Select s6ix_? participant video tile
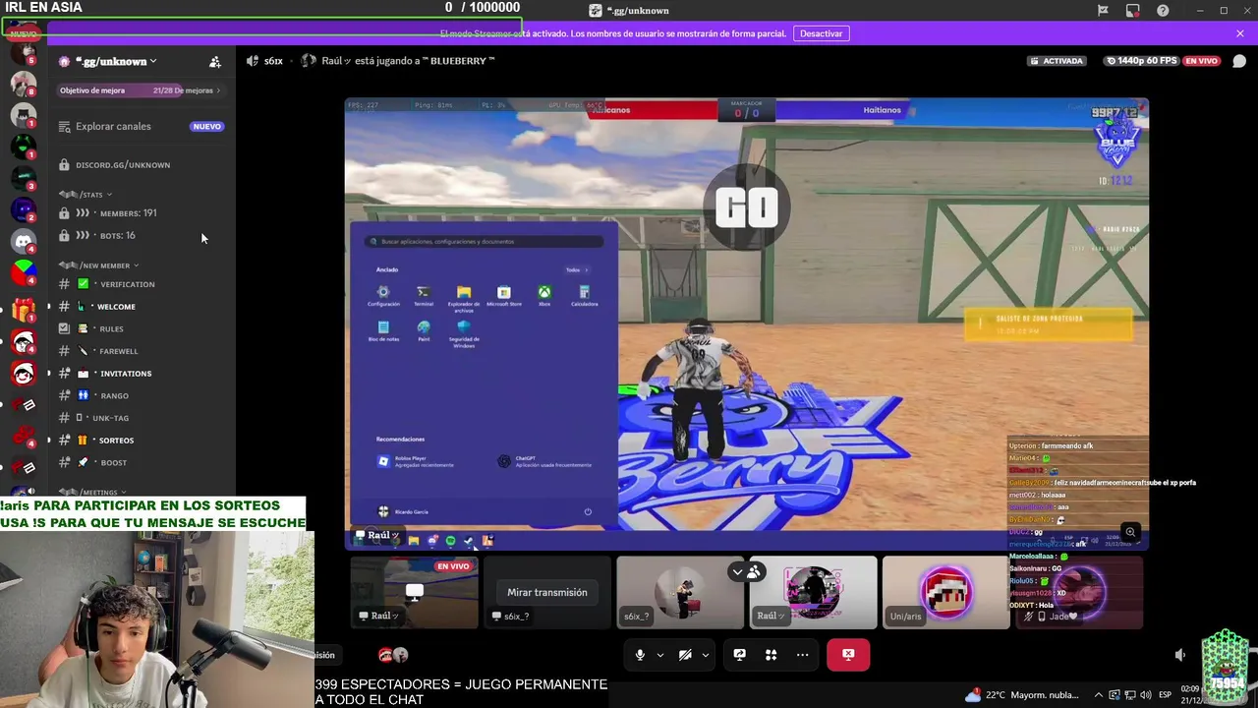This screenshot has height=708, width=1258. click(x=680, y=592)
